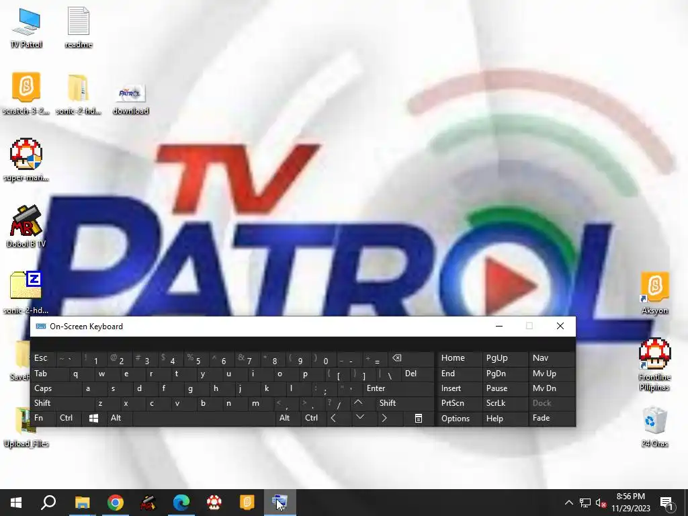The height and width of the screenshot is (516, 688).
Task: Open the mushroom app on the taskbar
Action: tap(214, 503)
